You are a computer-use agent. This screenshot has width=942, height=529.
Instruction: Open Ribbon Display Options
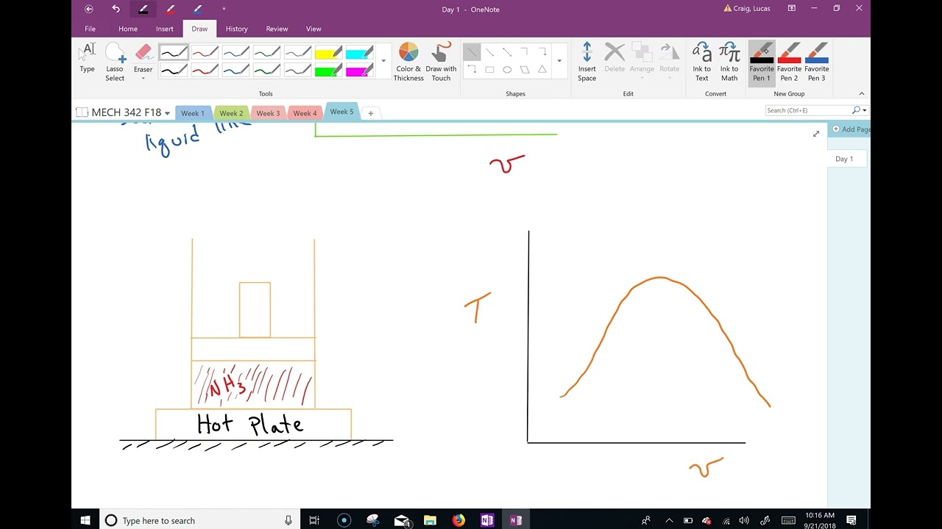pos(792,9)
